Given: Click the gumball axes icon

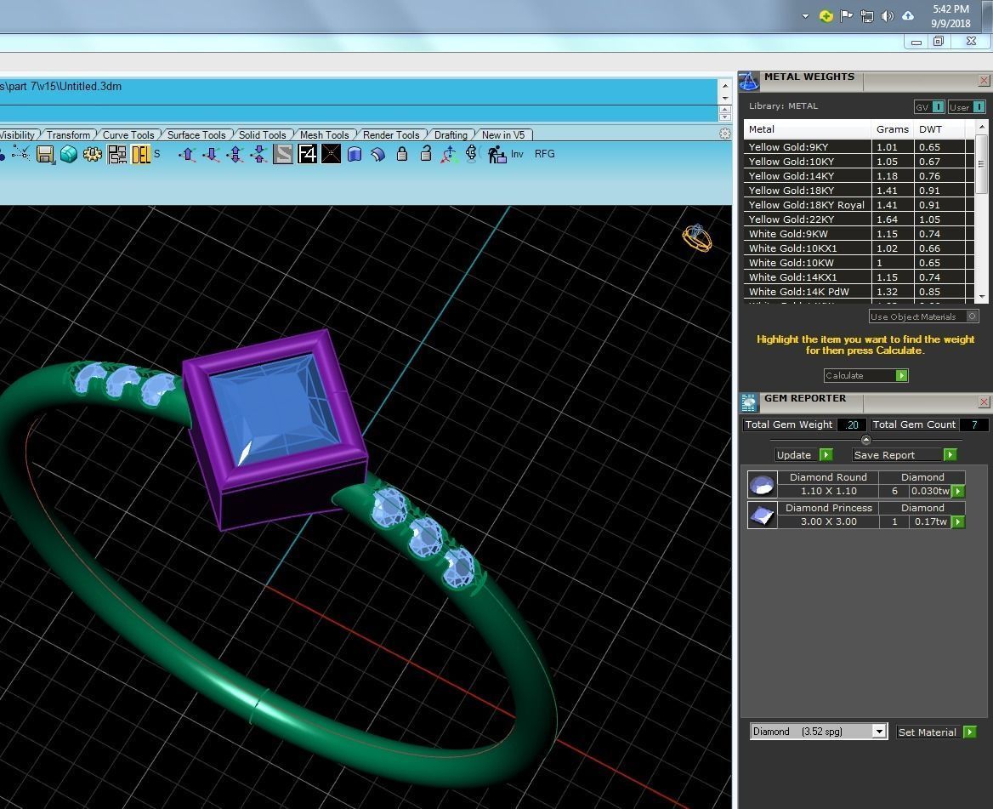Looking at the screenshot, I should (x=449, y=154).
